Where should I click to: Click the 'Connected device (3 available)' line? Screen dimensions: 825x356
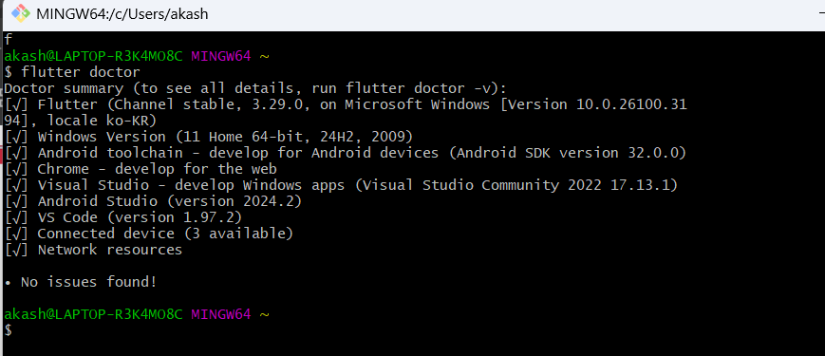(x=149, y=234)
